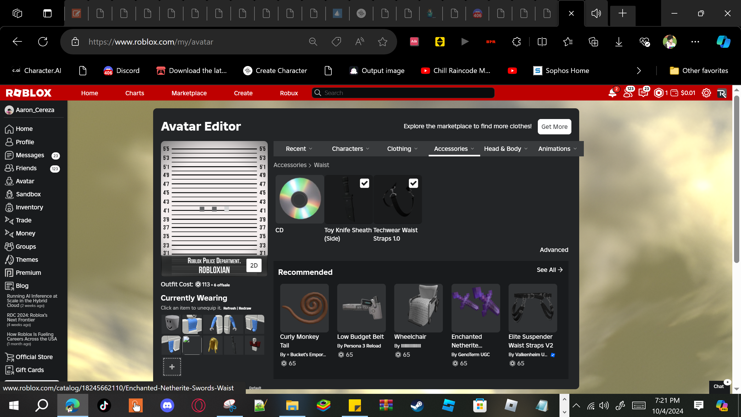Expand the Recent dropdown
Viewport: 741px width, 417px height.
coord(299,149)
